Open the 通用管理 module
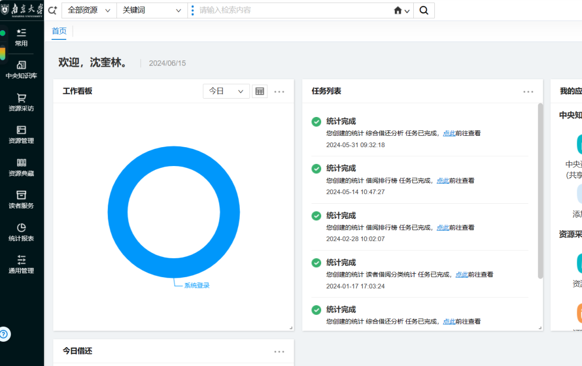 [22, 264]
